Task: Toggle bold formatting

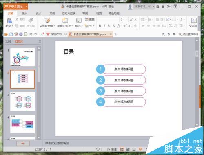Action: [x=100, y=26]
